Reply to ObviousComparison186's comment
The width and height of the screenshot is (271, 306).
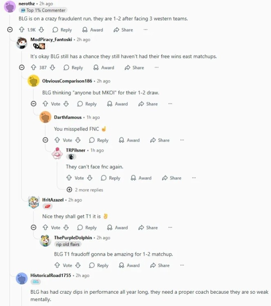[x=87, y=104]
